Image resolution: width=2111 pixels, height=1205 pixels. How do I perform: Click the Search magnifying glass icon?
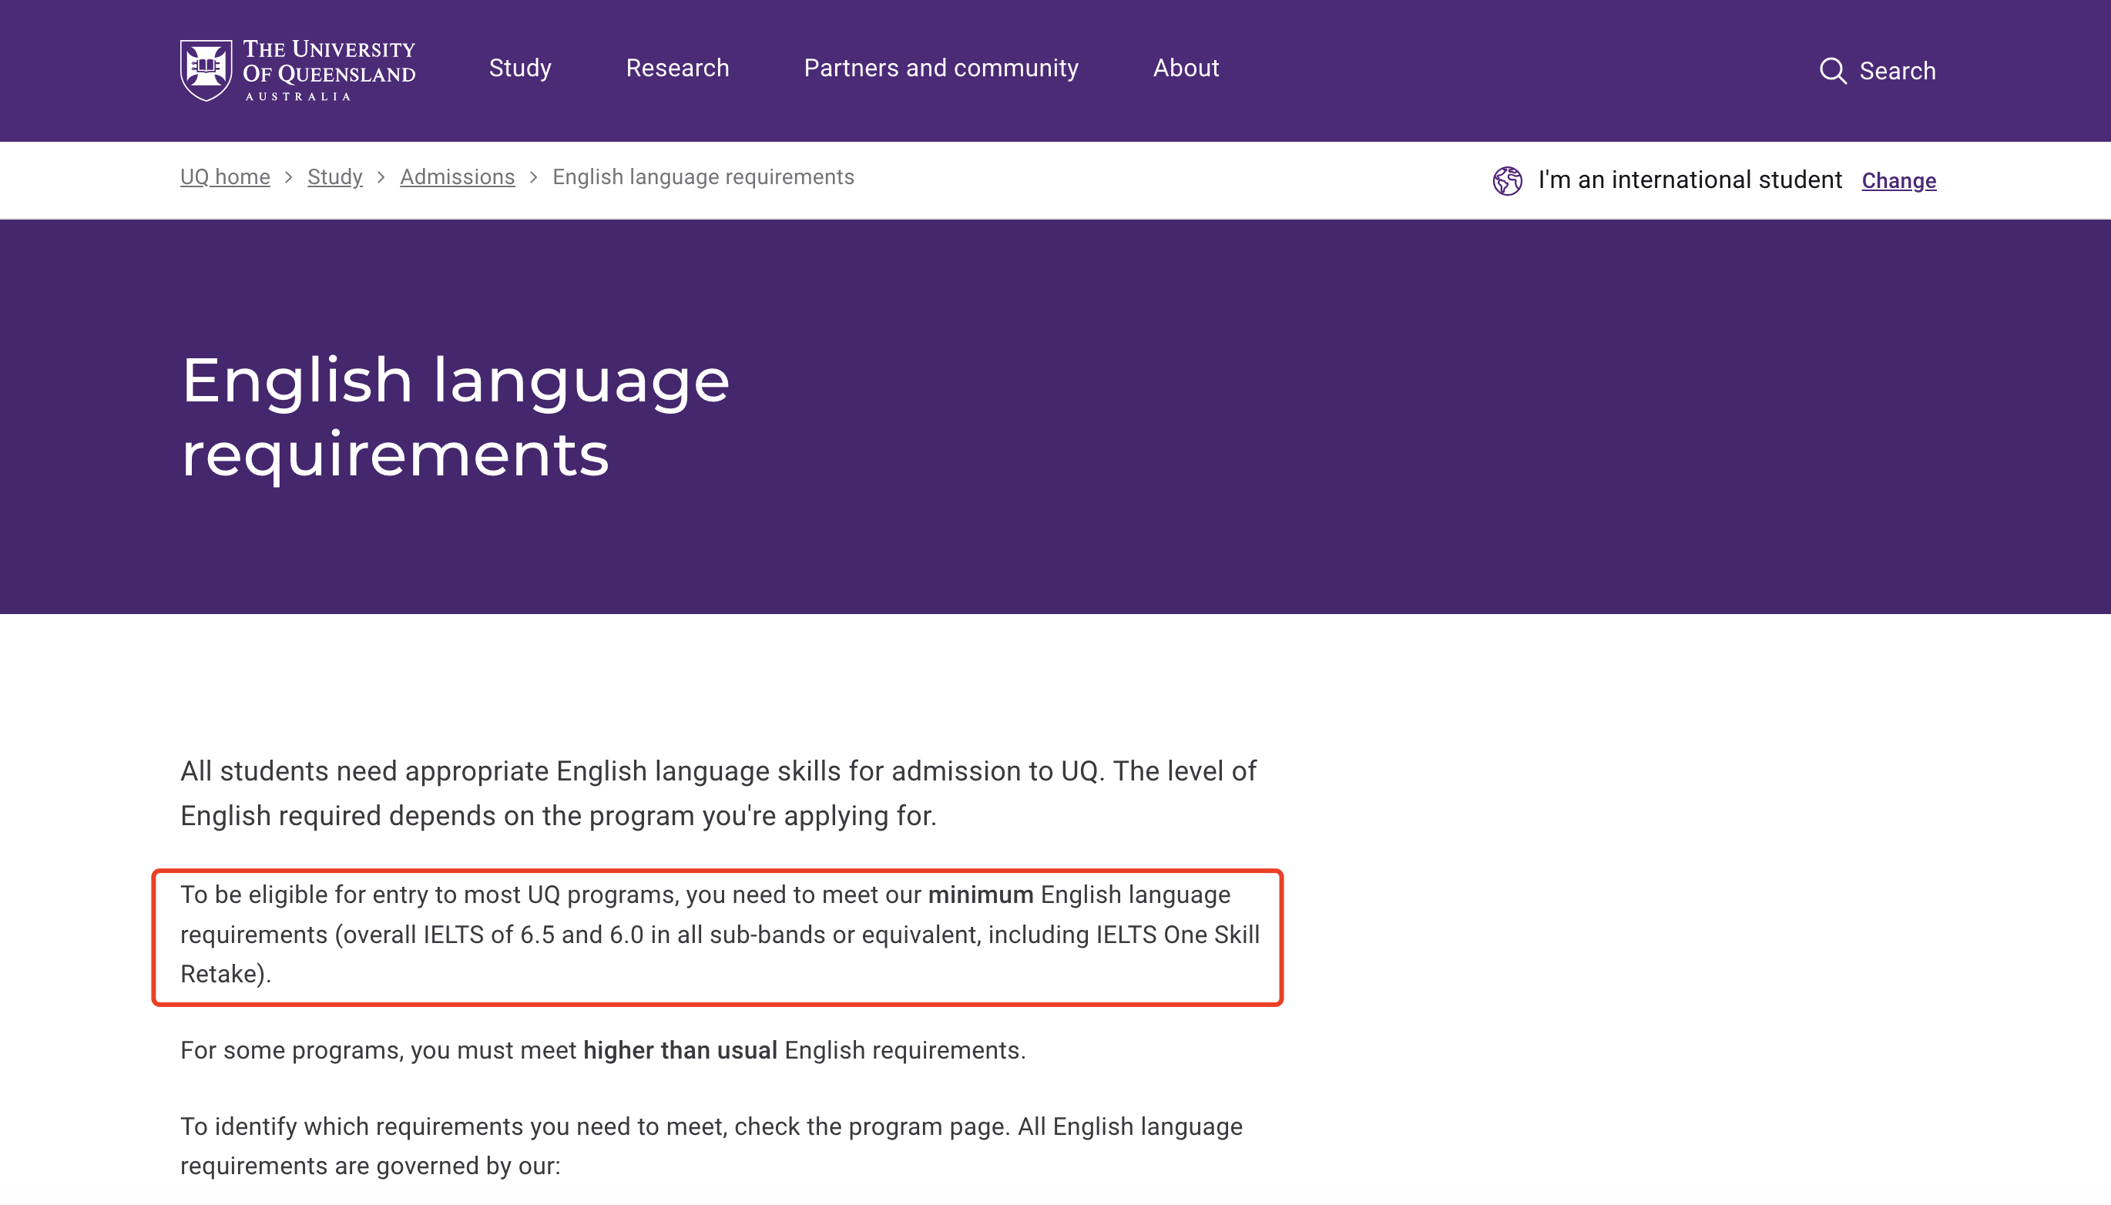click(x=1832, y=71)
